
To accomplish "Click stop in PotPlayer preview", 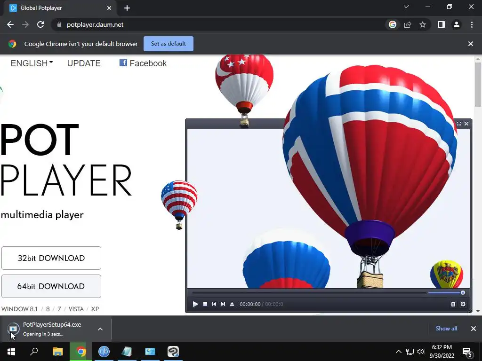I will point(205,304).
